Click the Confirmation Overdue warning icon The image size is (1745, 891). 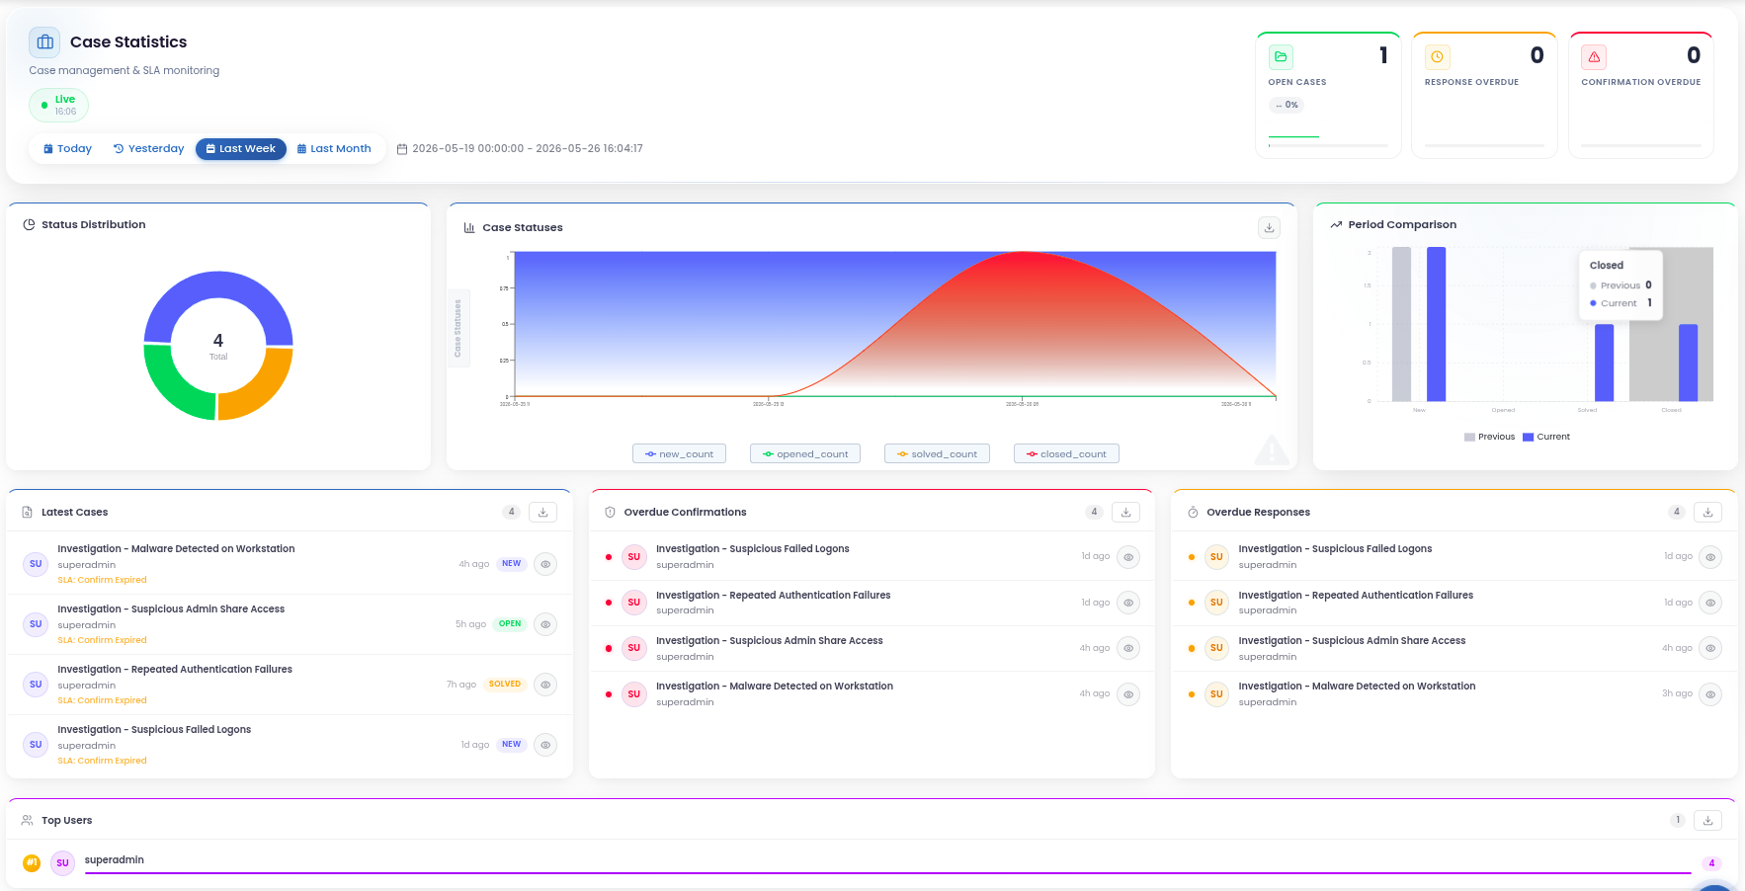[1594, 57]
